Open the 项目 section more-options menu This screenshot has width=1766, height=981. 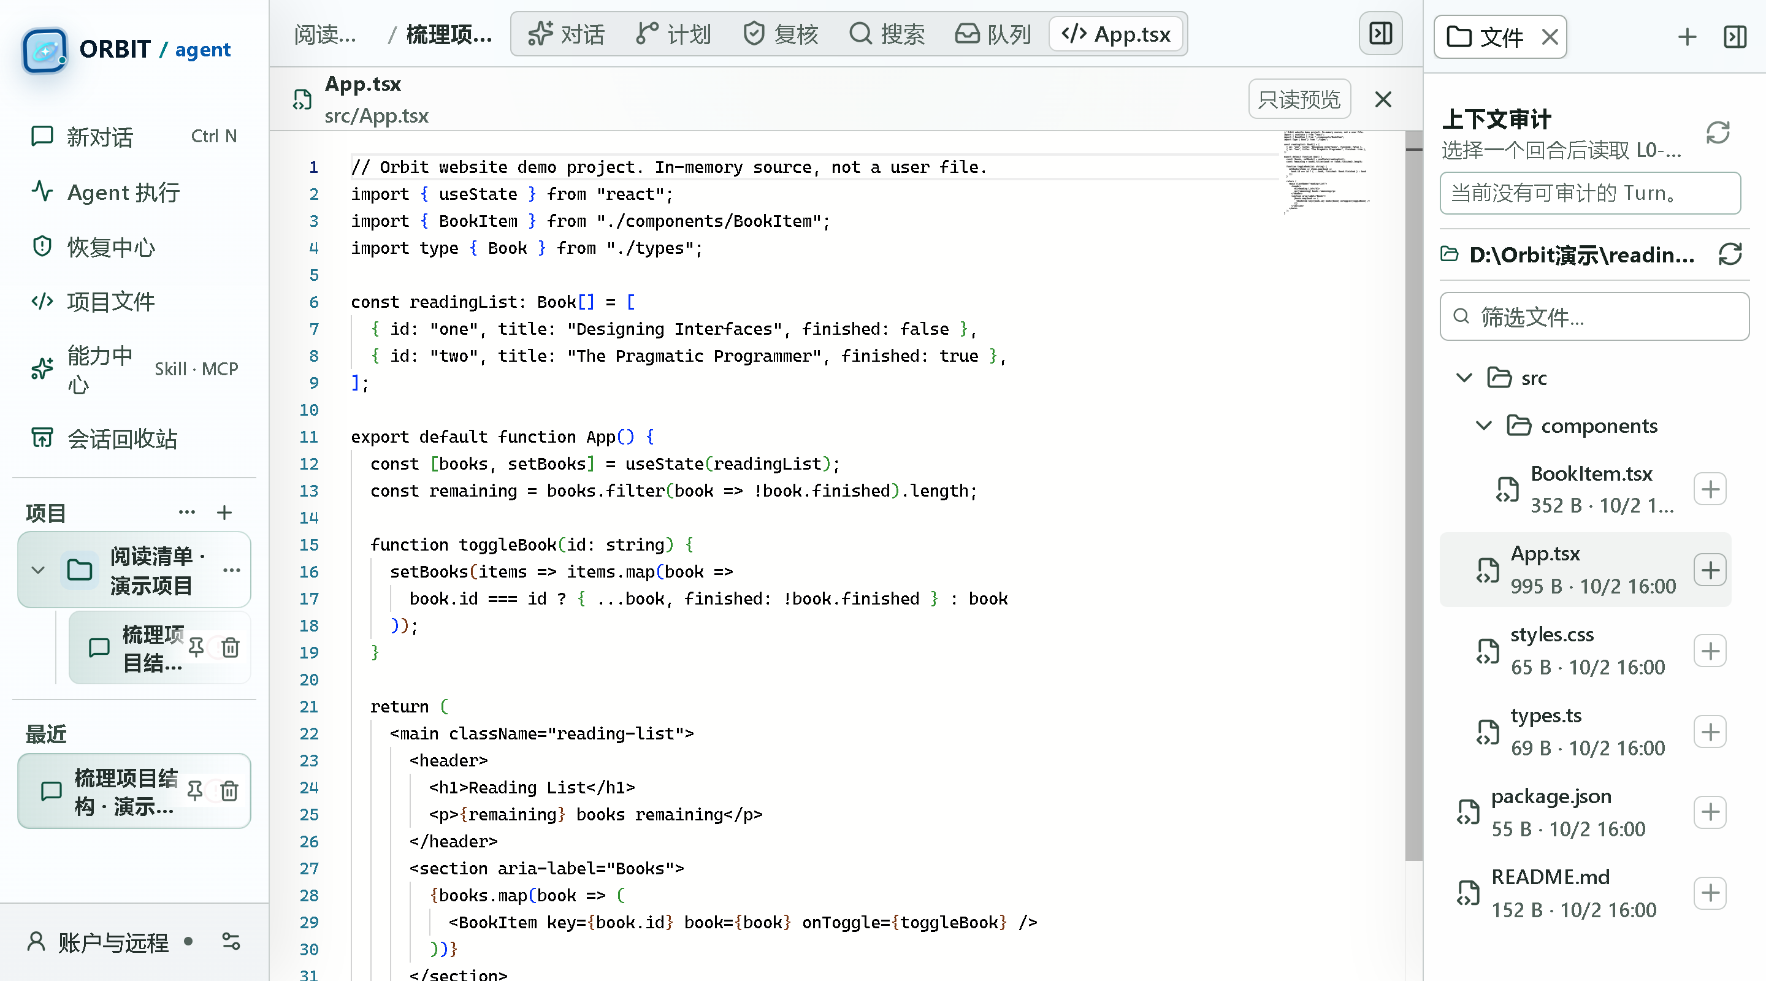pyautogui.click(x=186, y=512)
